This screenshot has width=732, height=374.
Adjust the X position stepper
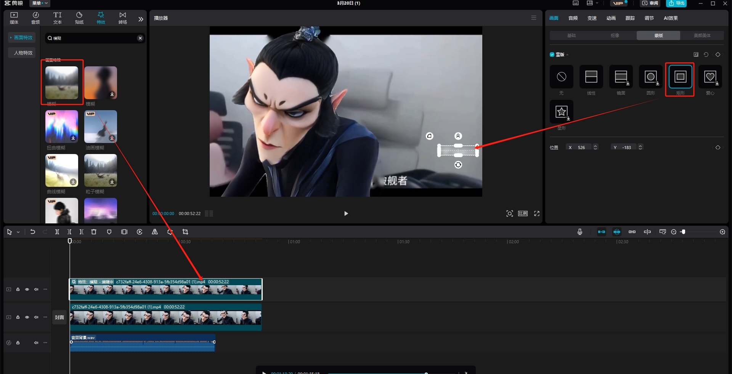[x=596, y=148]
